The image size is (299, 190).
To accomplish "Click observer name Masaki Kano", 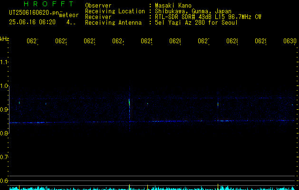I will click(x=173, y=6).
